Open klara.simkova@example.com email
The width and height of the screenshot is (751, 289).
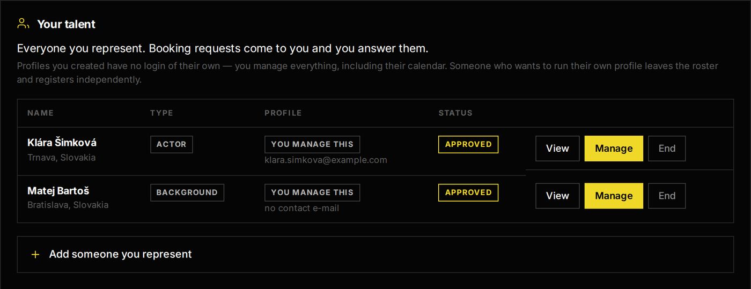click(x=326, y=160)
